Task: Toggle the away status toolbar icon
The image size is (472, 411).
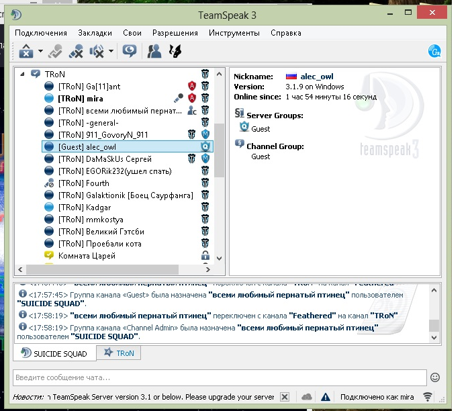Action: pos(56,51)
